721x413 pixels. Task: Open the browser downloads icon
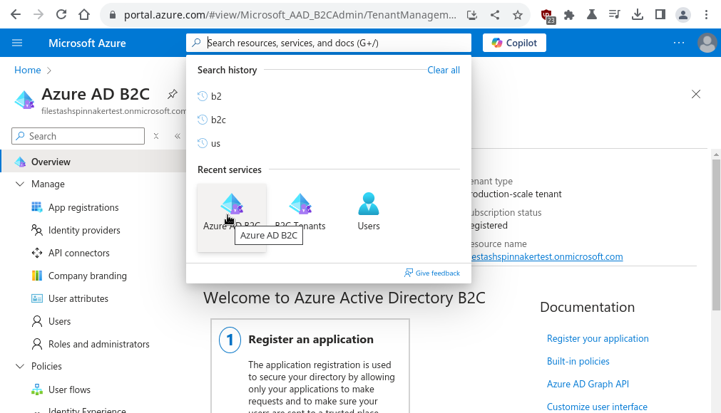pos(638,15)
